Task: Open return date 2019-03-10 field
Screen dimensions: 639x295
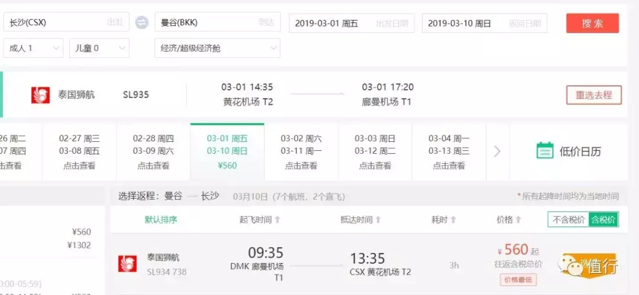Action: tap(485, 23)
